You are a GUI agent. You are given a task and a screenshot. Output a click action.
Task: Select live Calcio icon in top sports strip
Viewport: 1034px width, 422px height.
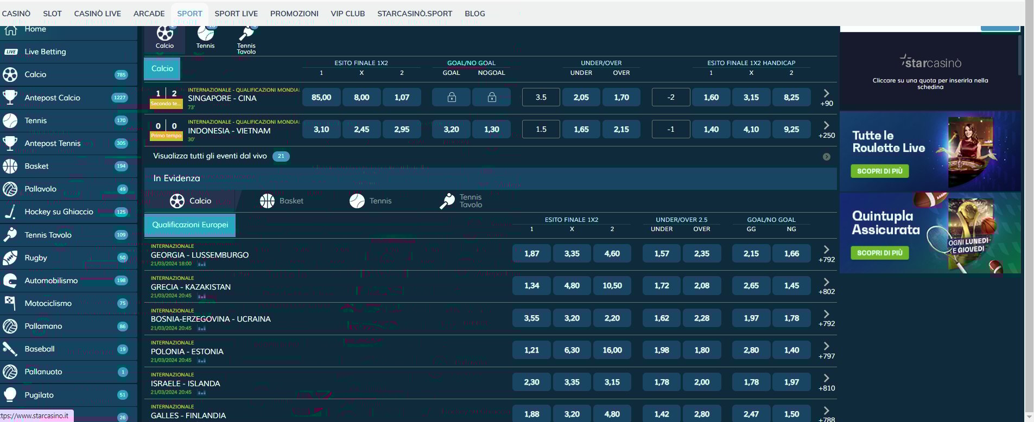click(x=164, y=34)
